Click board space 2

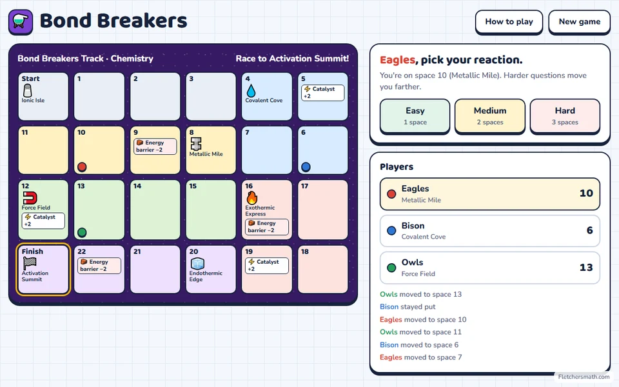point(155,96)
